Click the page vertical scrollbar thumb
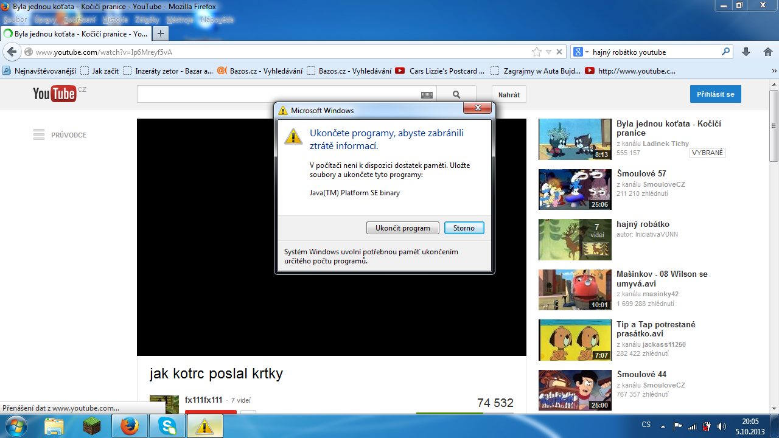779x438 pixels. [x=774, y=125]
